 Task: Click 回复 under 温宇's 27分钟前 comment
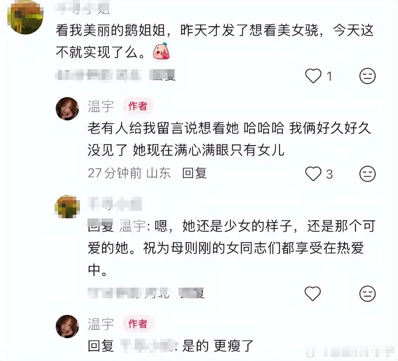click(x=194, y=173)
